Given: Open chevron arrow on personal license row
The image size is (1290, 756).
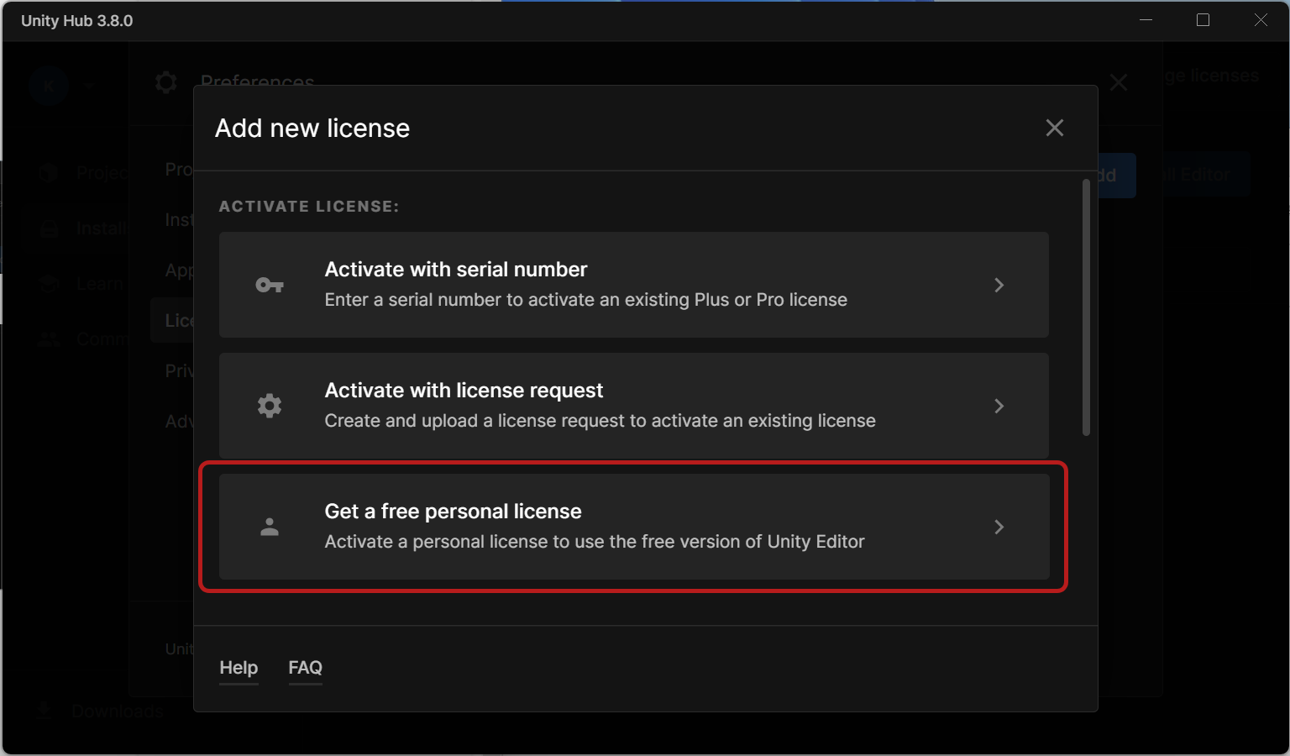Looking at the screenshot, I should (x=999, y=527).
